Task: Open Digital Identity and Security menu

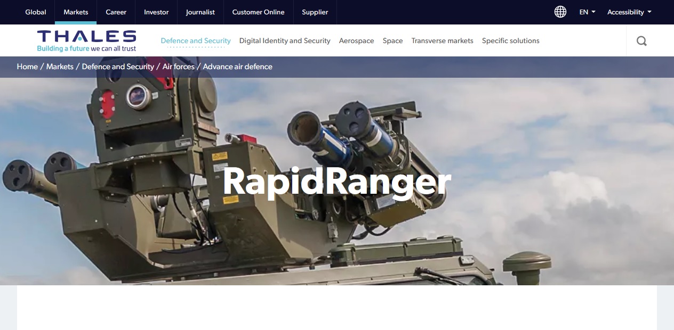Action: click(x=285, y=40)
